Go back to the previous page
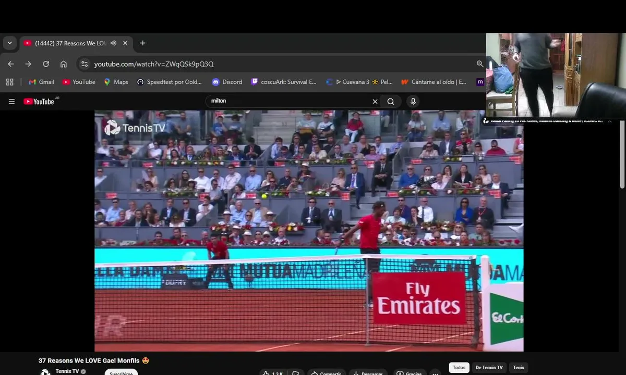Screen dimensions: 626x375 pyautogui.click(x=11, y=64)
